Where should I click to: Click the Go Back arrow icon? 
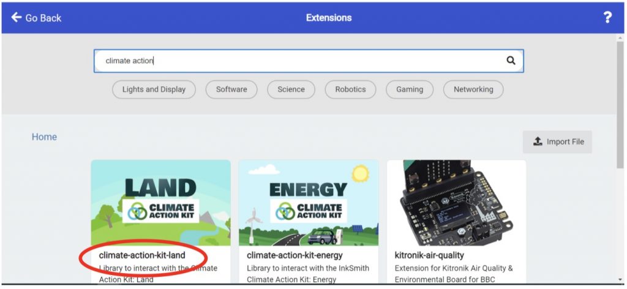point(17,18)
